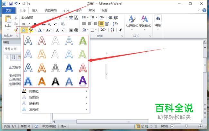Click the 100% zoom level button
The width and height of the screenshot is (209, 131).
[164, 126]
